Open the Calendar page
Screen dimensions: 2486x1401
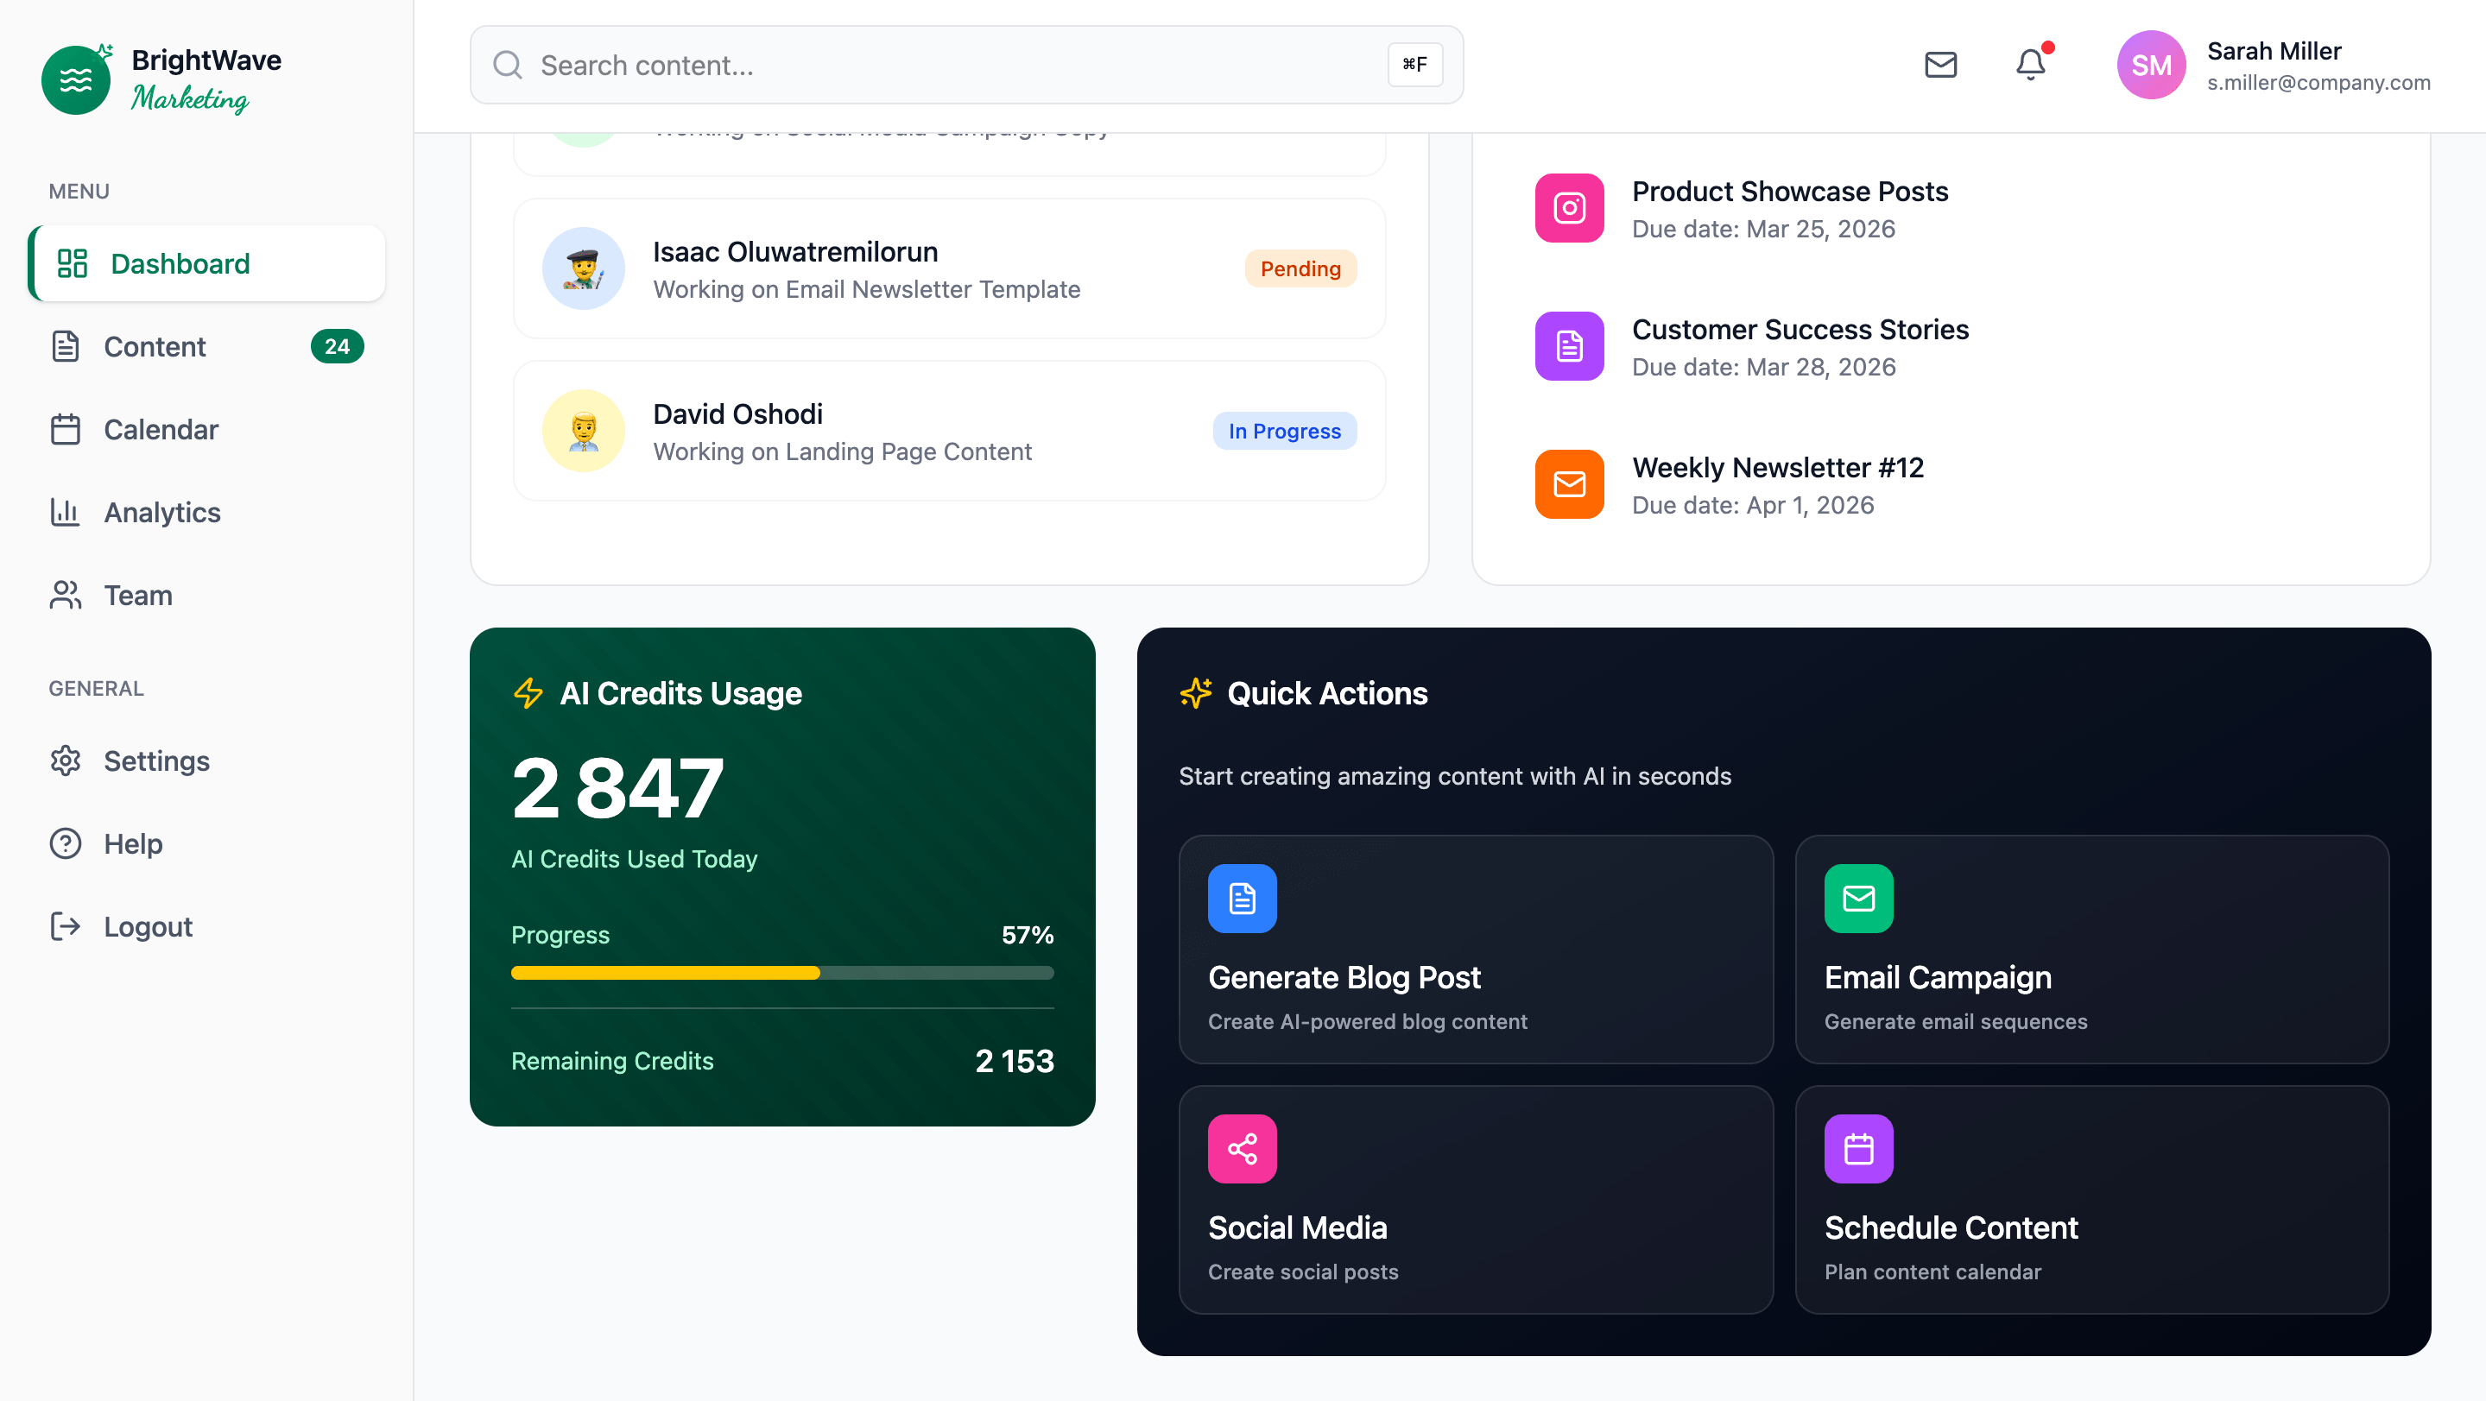(x=161, y=429)
